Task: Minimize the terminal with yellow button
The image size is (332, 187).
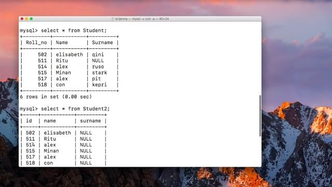Action: click(x=26, y=19)
